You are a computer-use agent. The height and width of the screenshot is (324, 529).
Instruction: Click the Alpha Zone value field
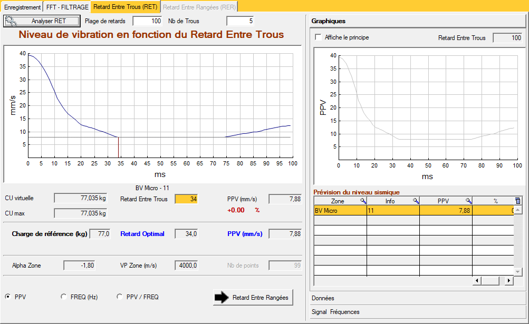point(79,266)
